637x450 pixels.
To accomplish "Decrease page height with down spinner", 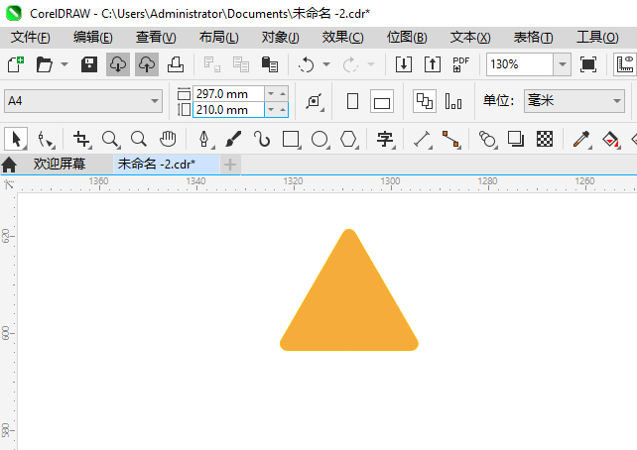I will [x=271, y=110].
